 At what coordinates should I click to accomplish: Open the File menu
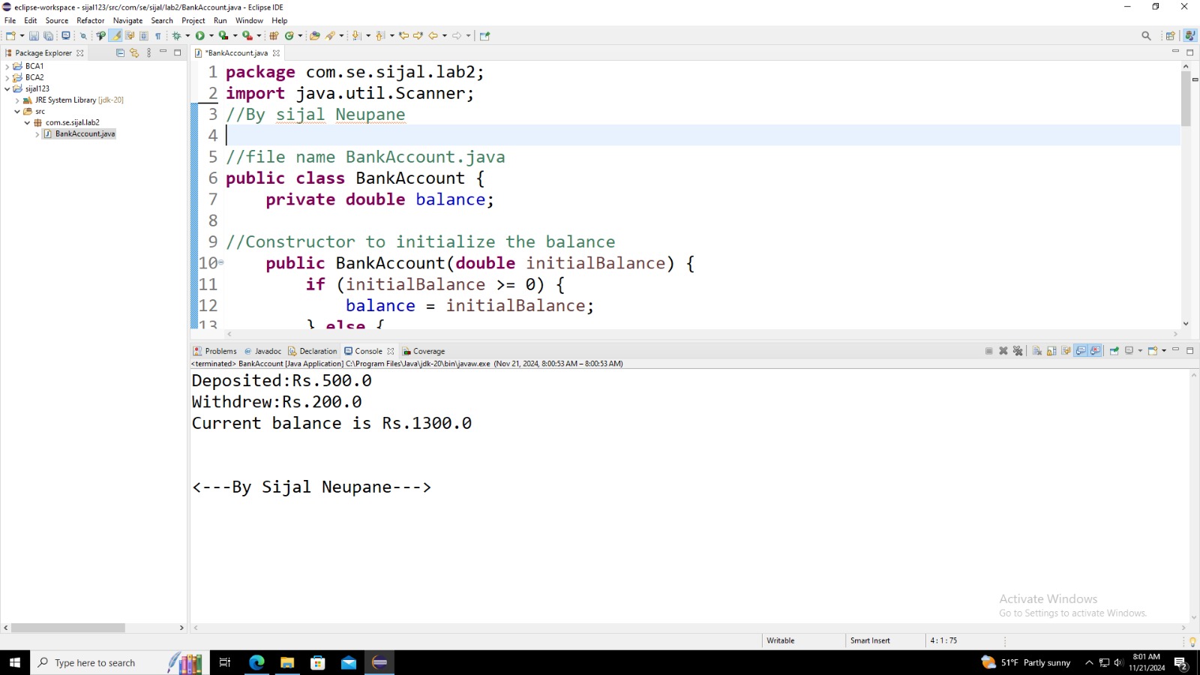click(10, 20)
